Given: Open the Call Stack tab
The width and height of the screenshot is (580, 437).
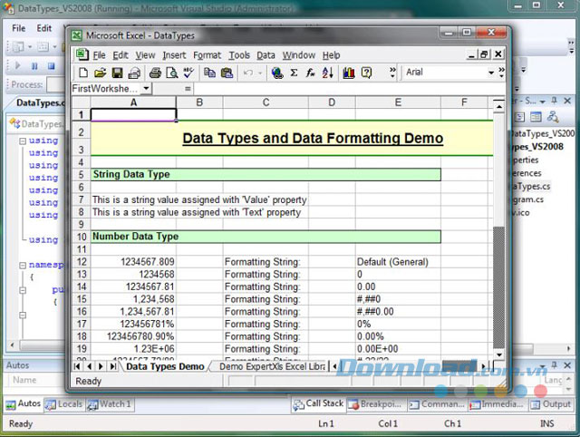Looking at the screenshot, I should point(318,404).
